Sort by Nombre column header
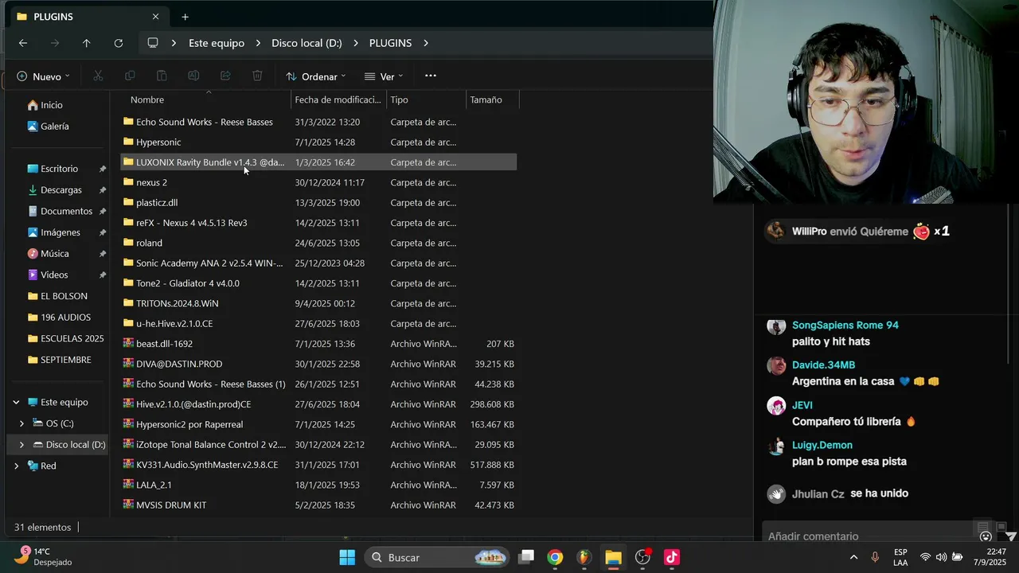Viewport: 1019px width, 573px height. (147, 99)
